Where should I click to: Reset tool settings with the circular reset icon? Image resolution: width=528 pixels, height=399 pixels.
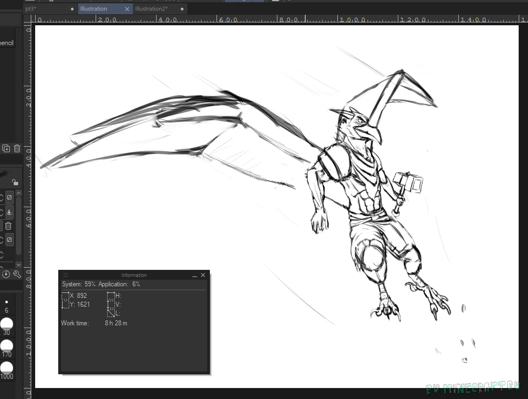point(6,274)
